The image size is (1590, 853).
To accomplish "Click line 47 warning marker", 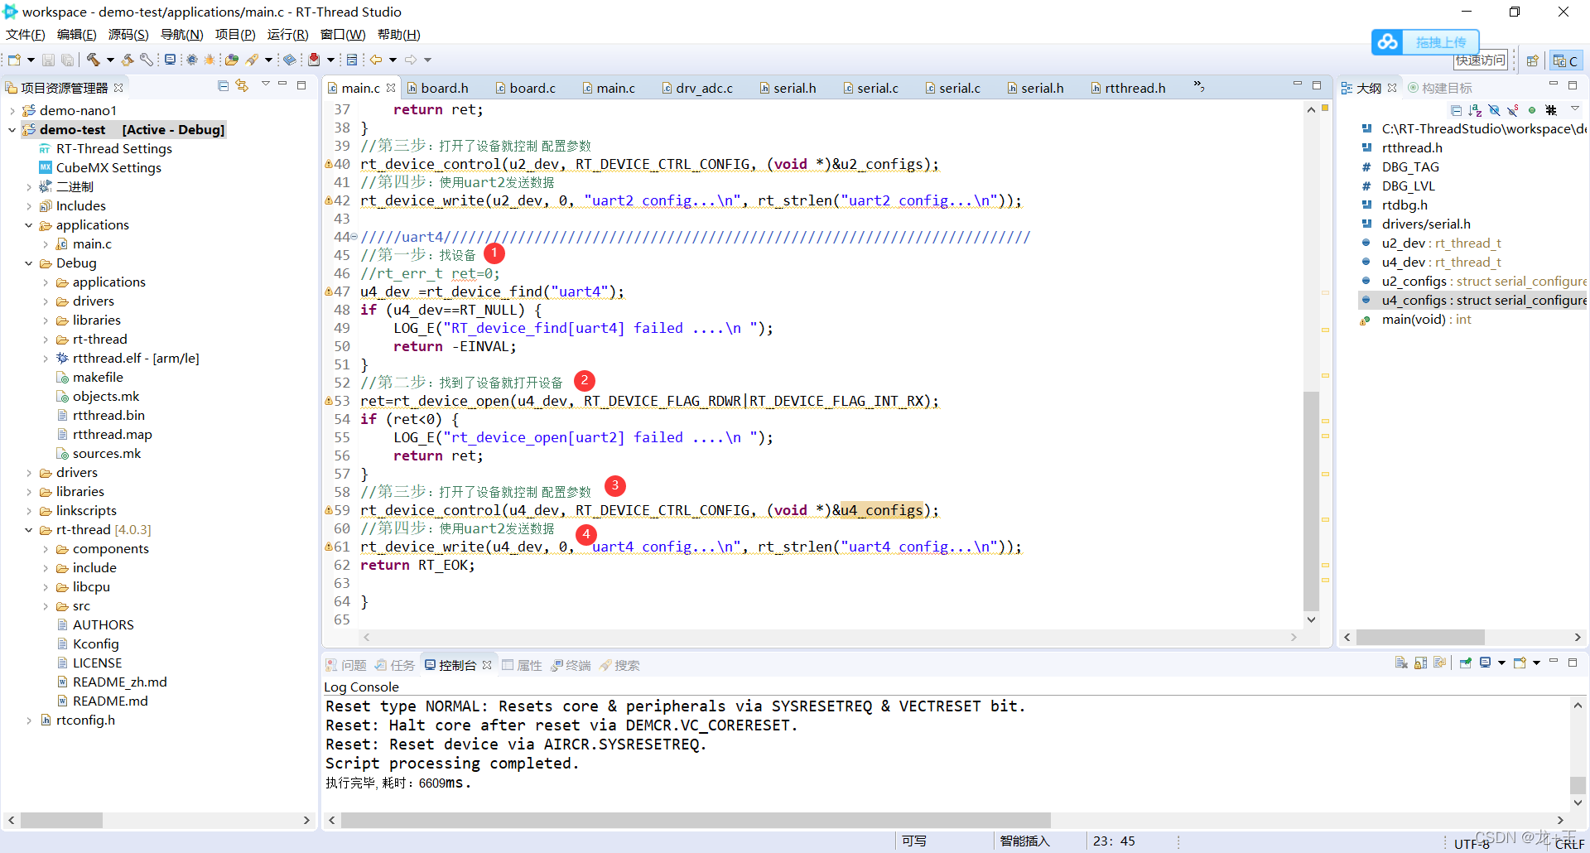I will (x=329, y=292).
